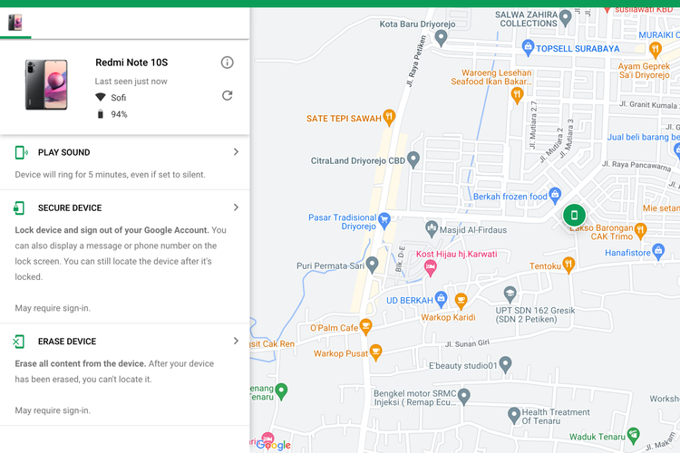Click Pasar Tradisional Driyorejo shopping pin
This screenshot has width=680, height=453.
click(x=384, y=218)
